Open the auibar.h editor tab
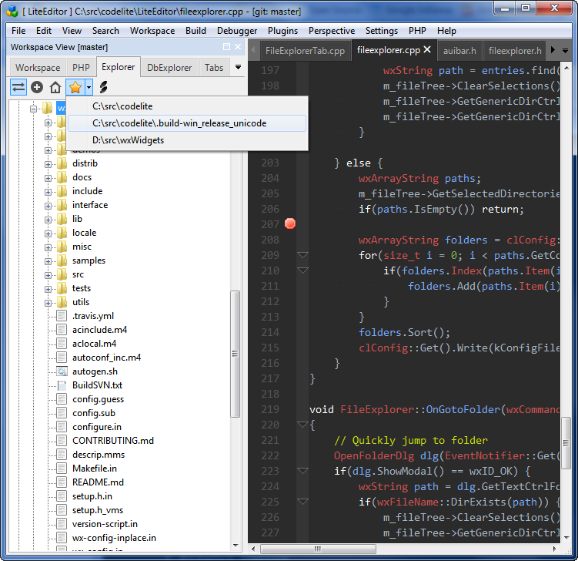578x561 pixels. tap(459, 51)
